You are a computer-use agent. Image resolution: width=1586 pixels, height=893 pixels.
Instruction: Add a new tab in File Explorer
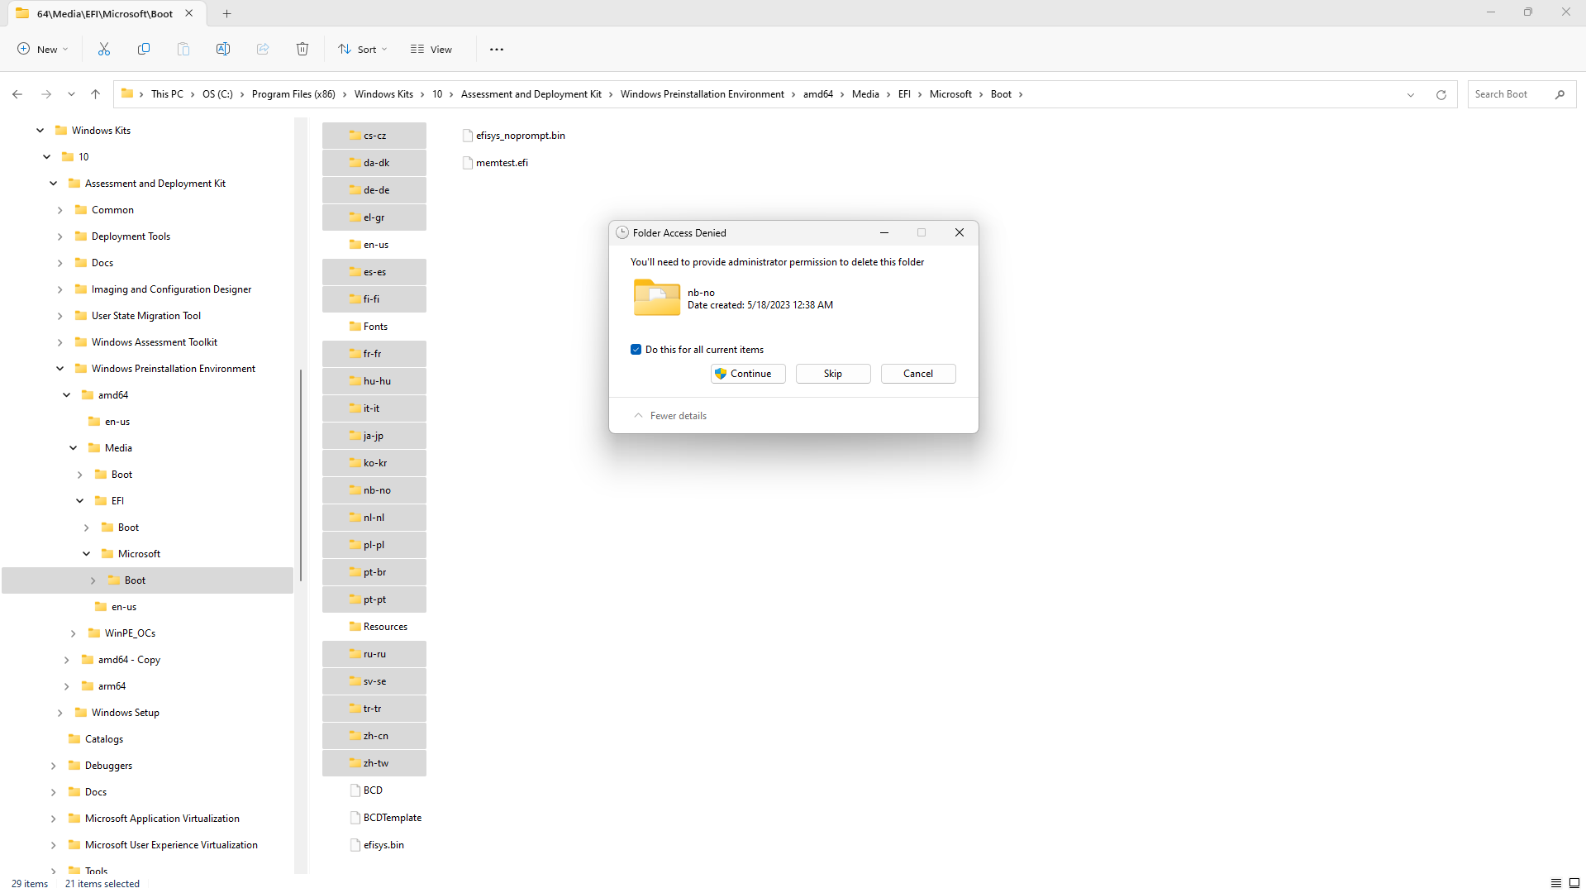[x=226, y=13]
